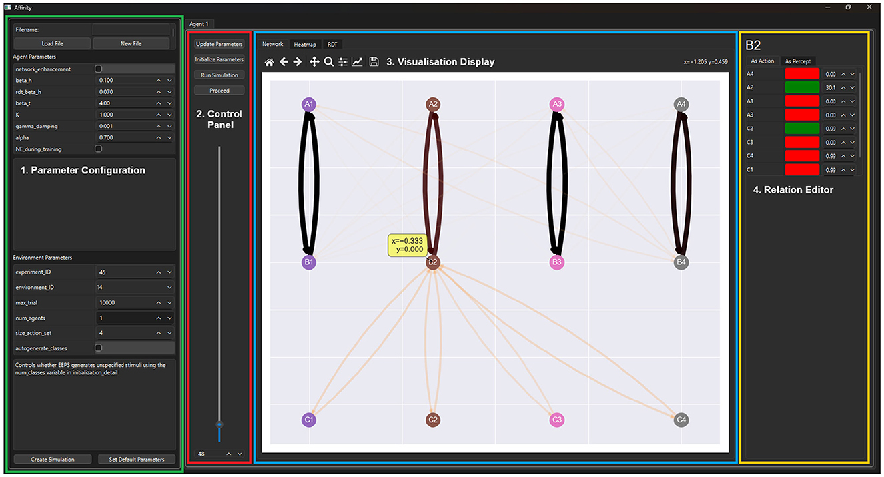Select the Pan move tool
The image size is (884, 477).
(314, 62)
